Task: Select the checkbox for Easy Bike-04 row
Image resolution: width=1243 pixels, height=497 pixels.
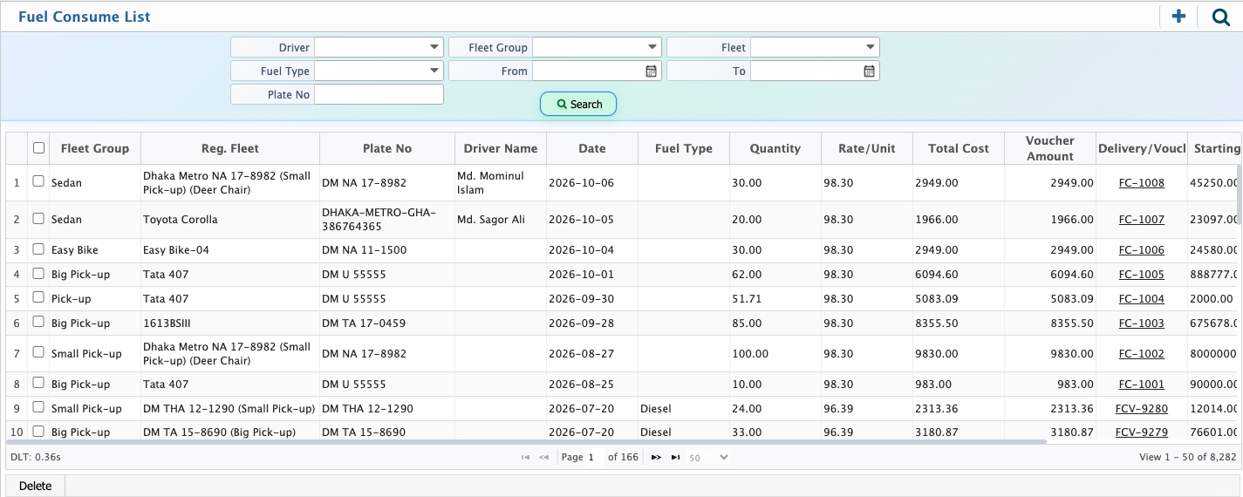Action: [x=38, y=249]
